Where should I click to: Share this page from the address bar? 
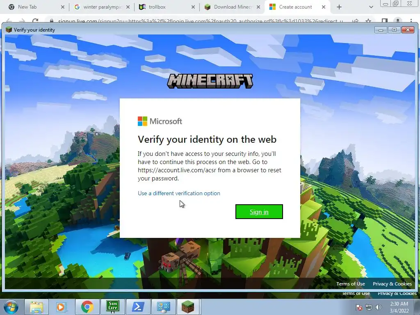point(355,21)
